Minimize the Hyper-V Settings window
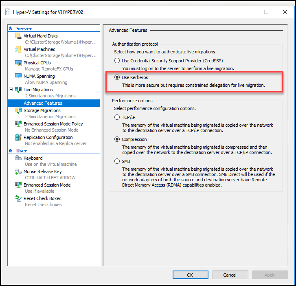 (x=248, y=12)
